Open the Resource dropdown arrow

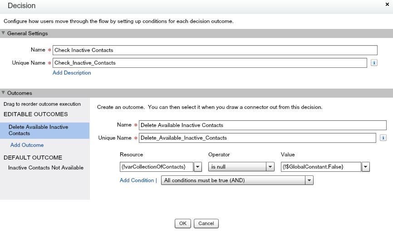tap(197, 167)
